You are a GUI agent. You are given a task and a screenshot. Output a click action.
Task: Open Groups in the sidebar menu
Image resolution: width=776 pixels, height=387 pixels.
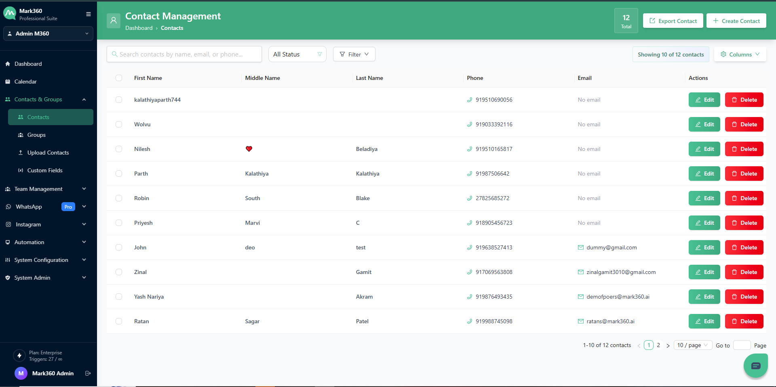click(x=36, y=135)
